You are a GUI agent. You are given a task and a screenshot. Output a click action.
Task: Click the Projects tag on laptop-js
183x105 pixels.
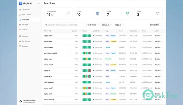click(113, 71)
